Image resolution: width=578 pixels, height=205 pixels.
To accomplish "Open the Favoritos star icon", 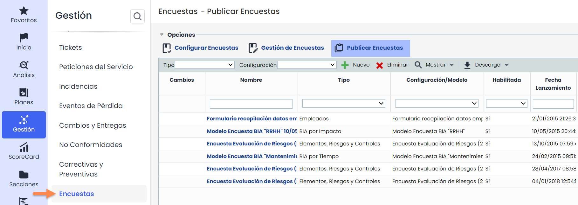I will (x=24, y=11).
